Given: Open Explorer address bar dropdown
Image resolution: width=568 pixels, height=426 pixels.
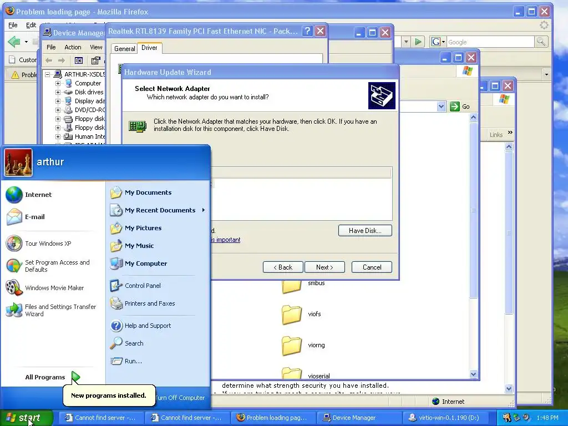Looking at the screenshot, I should click(x=441, y=106).
